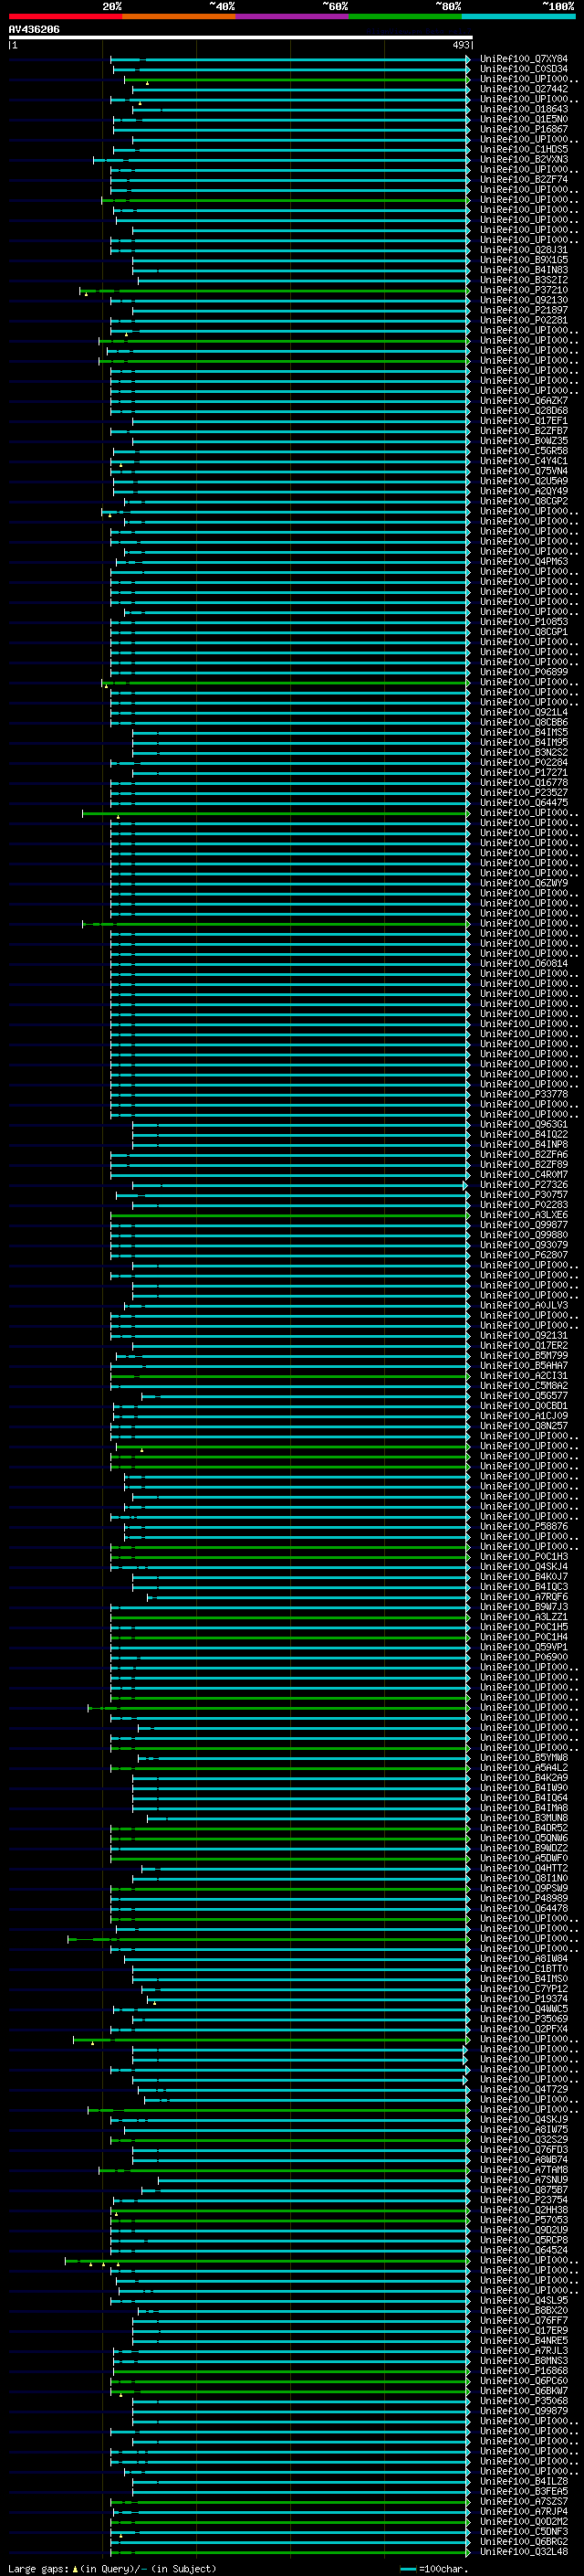Screen dimensions: 584x2576
Task: Open hit UniRef100_Q27442
Action: point(524,89)
